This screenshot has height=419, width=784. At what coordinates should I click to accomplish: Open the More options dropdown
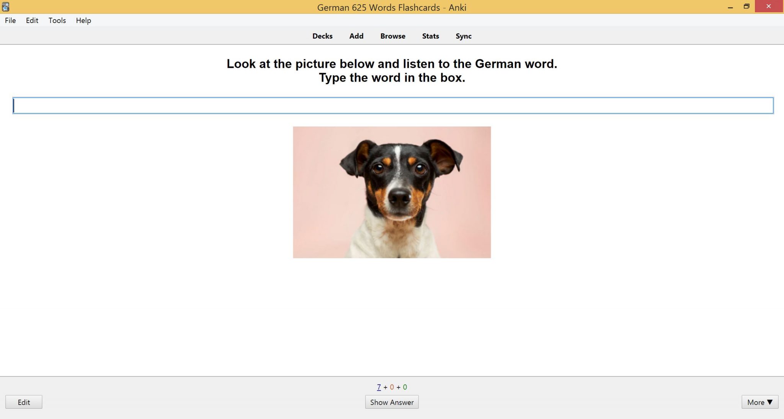point(760,402)
